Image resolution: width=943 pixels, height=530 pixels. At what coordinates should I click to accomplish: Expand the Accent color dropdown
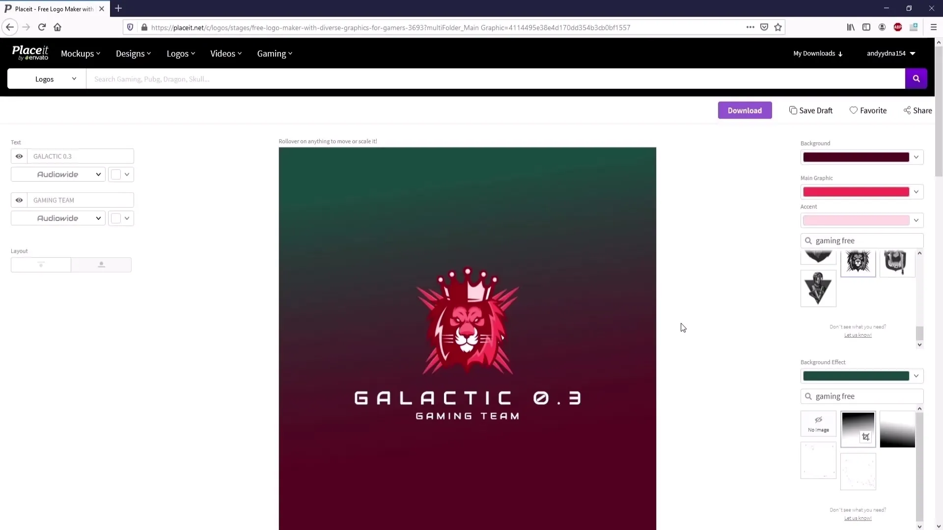coord(916,220)
